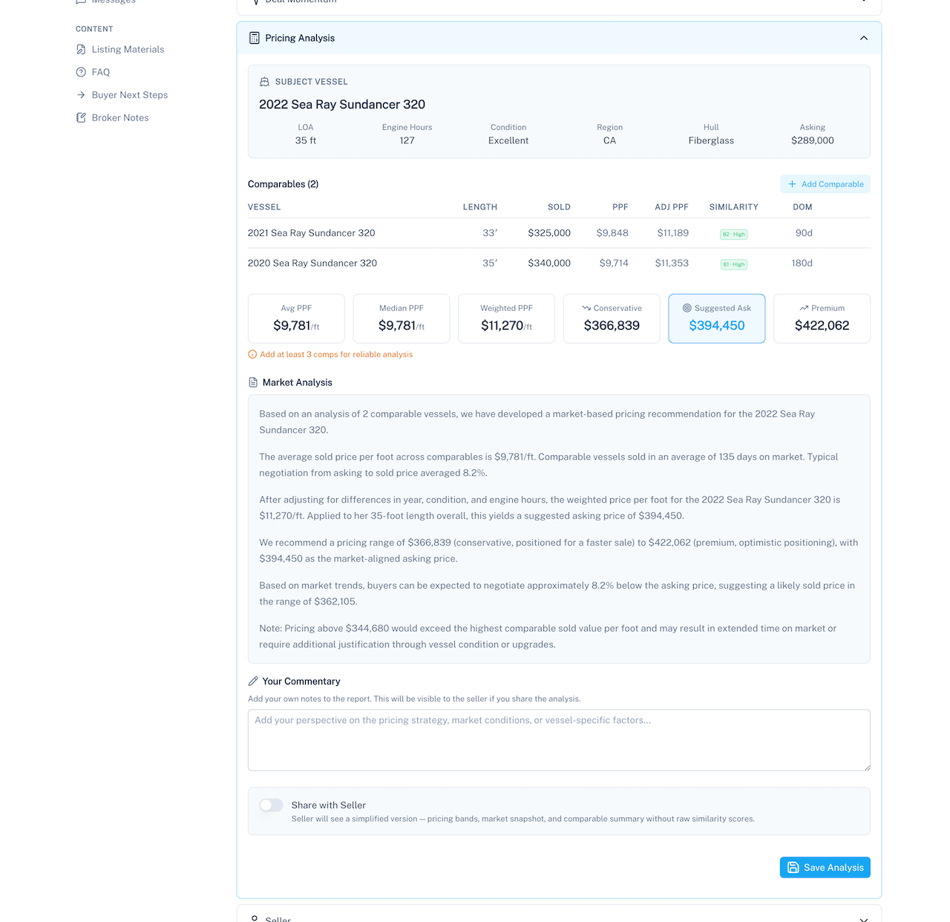This screenshot has height=922, width=950.
Task: Click the Buyer Next Steps arrow icon
Action: [x=82, y=95]
